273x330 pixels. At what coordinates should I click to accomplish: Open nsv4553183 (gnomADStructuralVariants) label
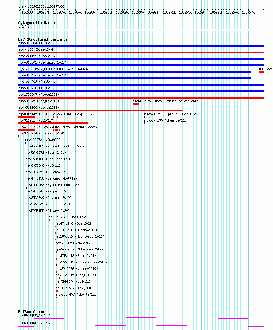tap(60, 146)
